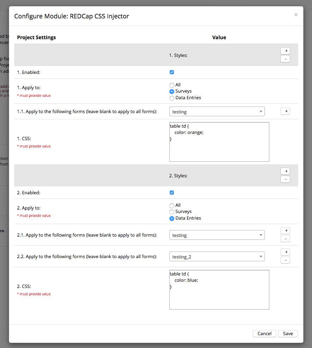Uncheck the 1. Enabled checkbox
Image resolution: width=312 pixels, height=348 pixels.
pos(172,72)
